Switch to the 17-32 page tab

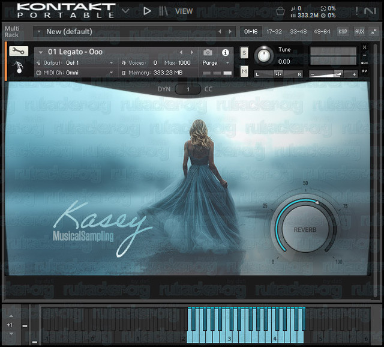point(274,32)
